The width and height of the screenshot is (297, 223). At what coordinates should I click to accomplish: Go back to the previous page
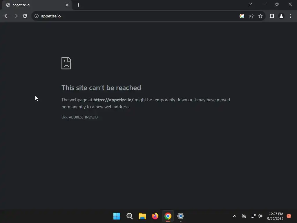click(6, 16)
